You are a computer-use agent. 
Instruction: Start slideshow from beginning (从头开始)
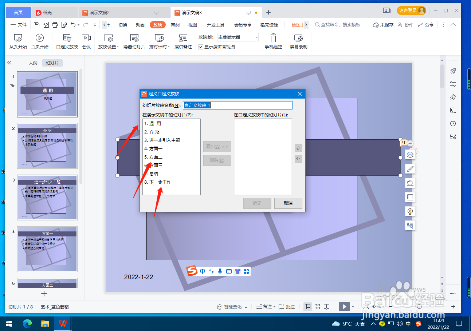tap(18, 41)
